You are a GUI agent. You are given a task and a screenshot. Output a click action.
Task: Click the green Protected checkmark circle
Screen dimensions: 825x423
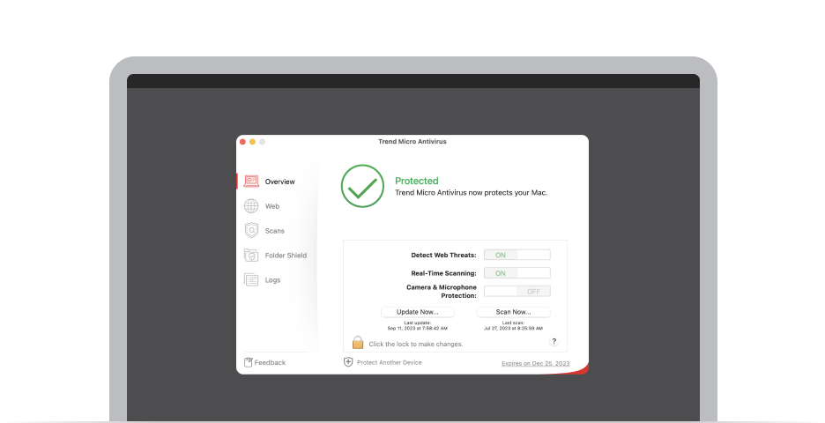point(362,186)
